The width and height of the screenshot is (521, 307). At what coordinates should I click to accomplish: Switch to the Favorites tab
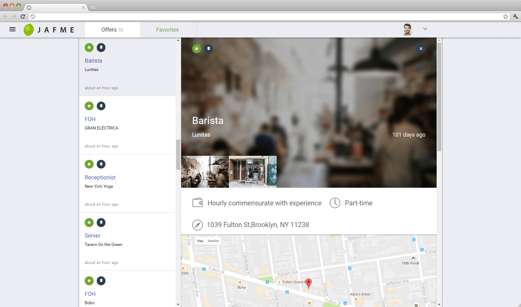tap(167, 30)
